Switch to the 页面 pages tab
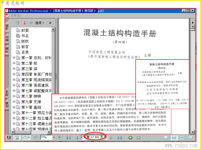Viewport: 201px width, 150px height. (7, 50)
